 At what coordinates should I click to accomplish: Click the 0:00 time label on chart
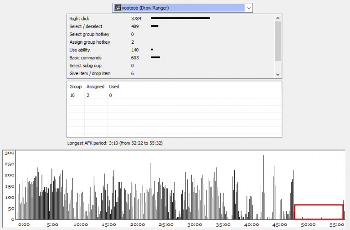[24, 225]
